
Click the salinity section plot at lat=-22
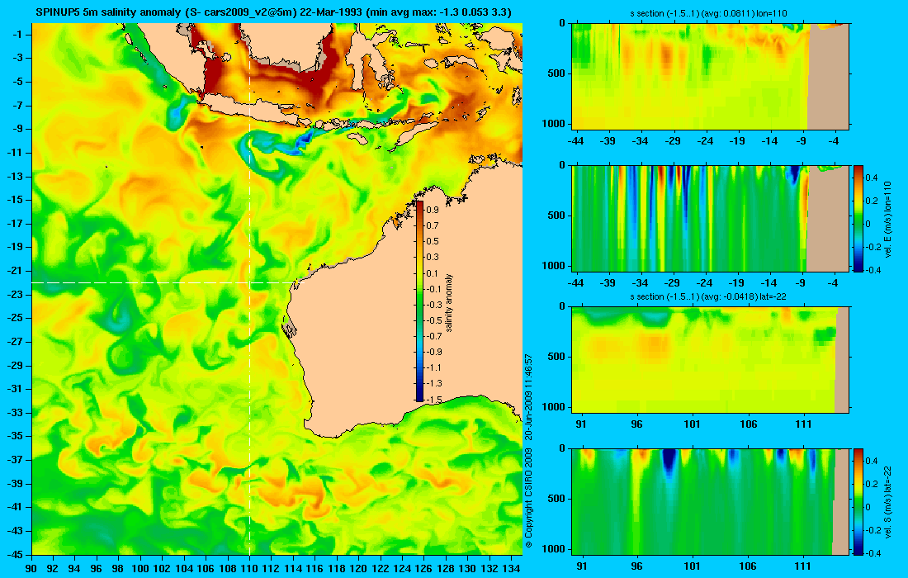pyautogui.click(x=711, y=360)
